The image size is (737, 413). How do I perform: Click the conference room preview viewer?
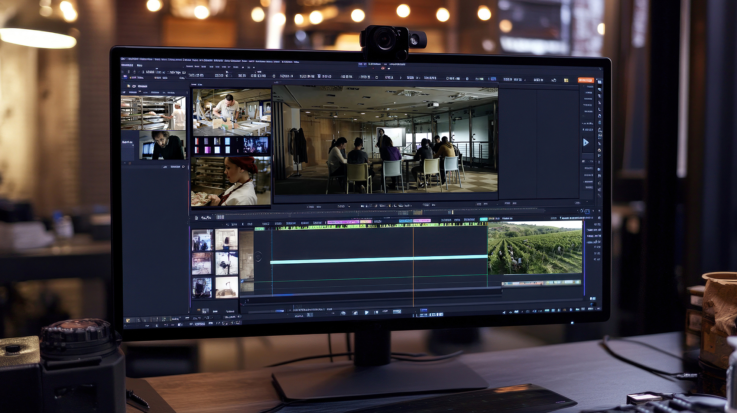[385, 140]
